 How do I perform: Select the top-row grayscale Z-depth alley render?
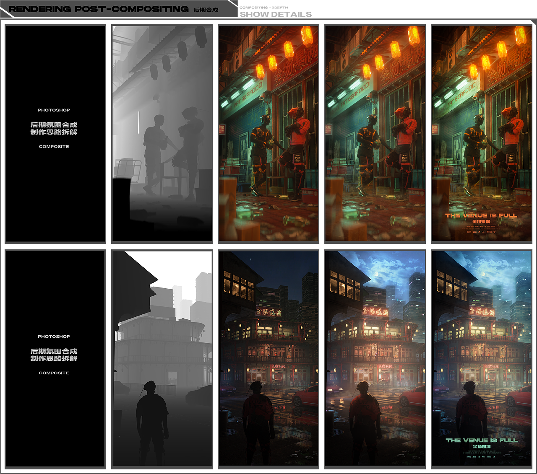click(162, 134)
